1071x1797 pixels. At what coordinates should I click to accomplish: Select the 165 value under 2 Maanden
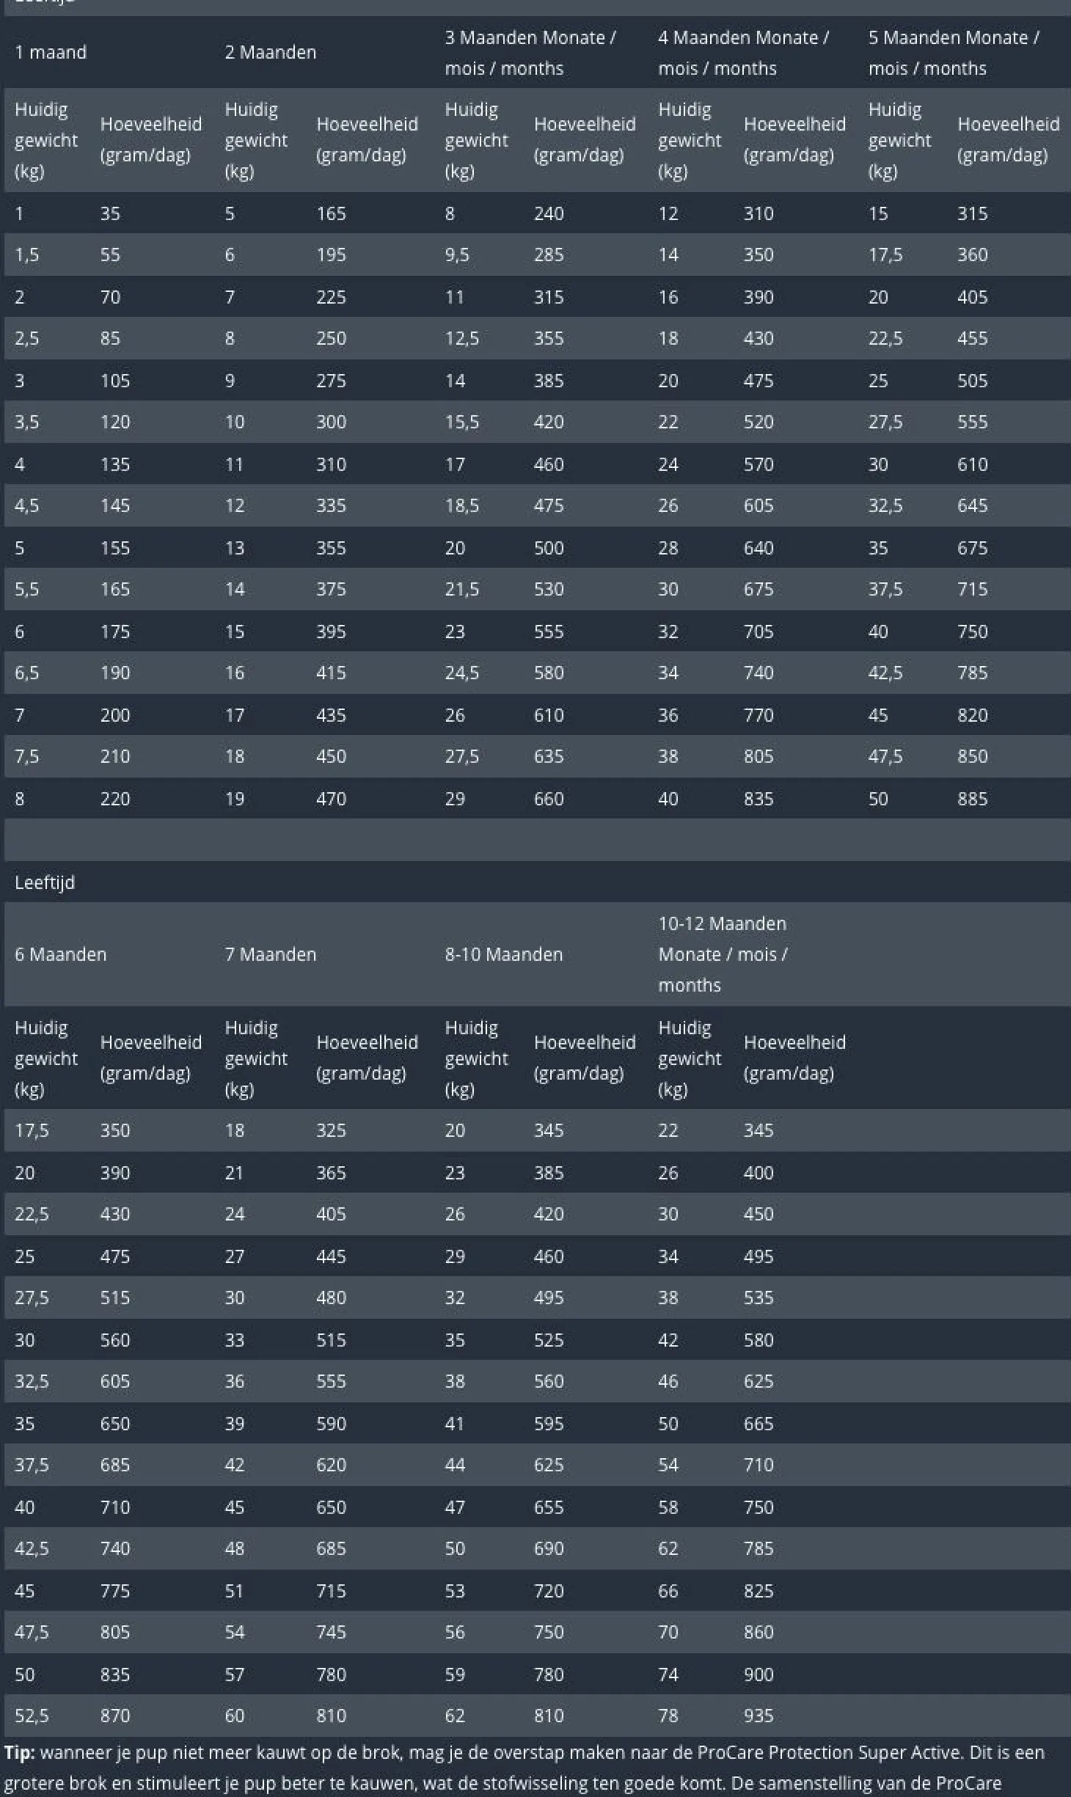[x=331, y=213]
